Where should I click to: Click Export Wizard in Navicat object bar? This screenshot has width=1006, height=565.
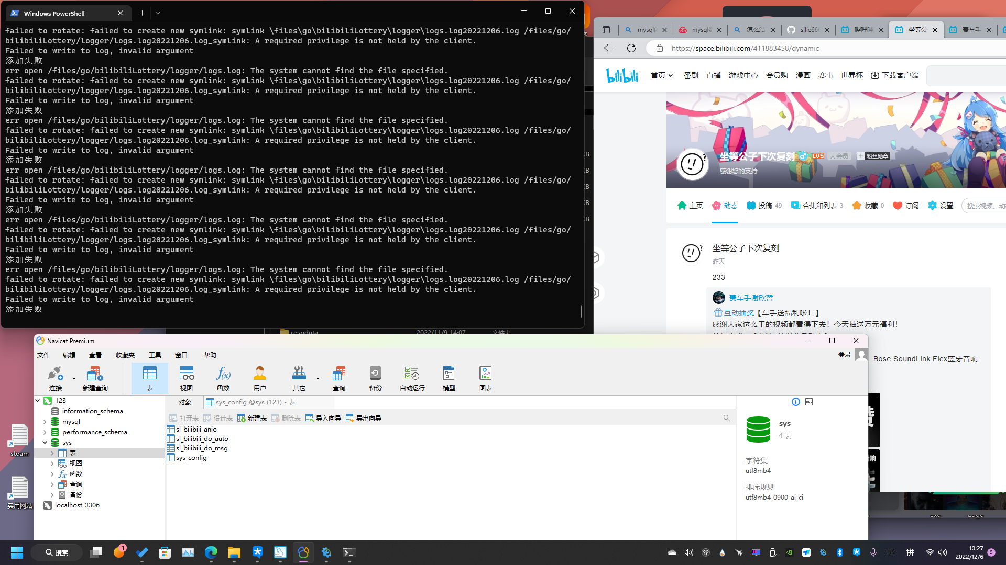pos(364,418)
